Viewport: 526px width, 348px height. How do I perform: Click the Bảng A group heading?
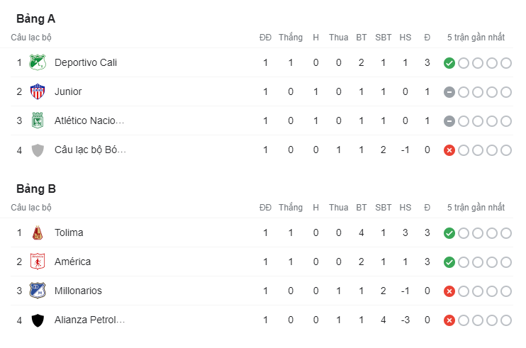tap(36, 18)
